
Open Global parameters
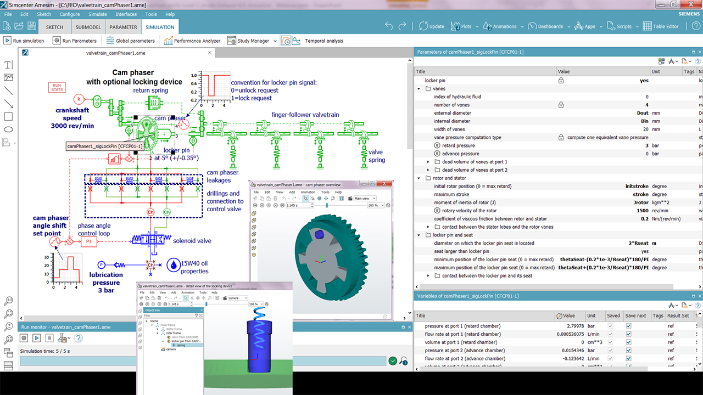tap(131, 41)
